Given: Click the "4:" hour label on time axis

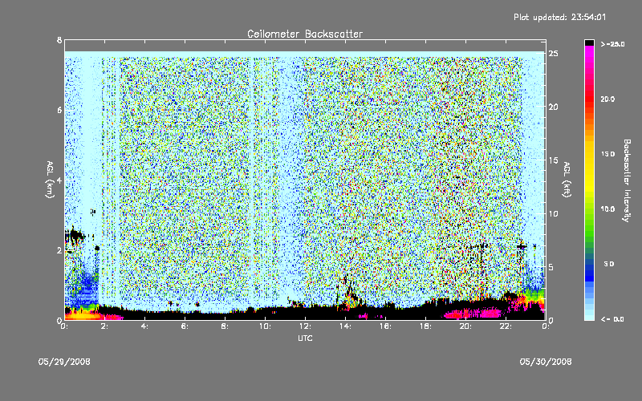Looking at the screenshot, I should coord(145,326).
